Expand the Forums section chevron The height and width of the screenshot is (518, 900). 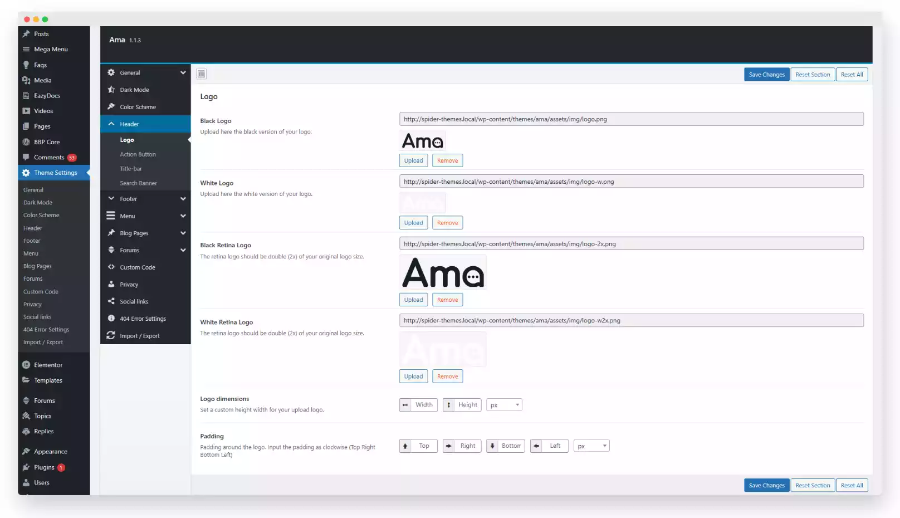coord(183,250)
